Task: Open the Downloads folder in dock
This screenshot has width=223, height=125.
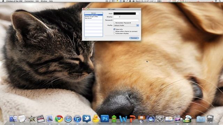Action: click(201, 119)
